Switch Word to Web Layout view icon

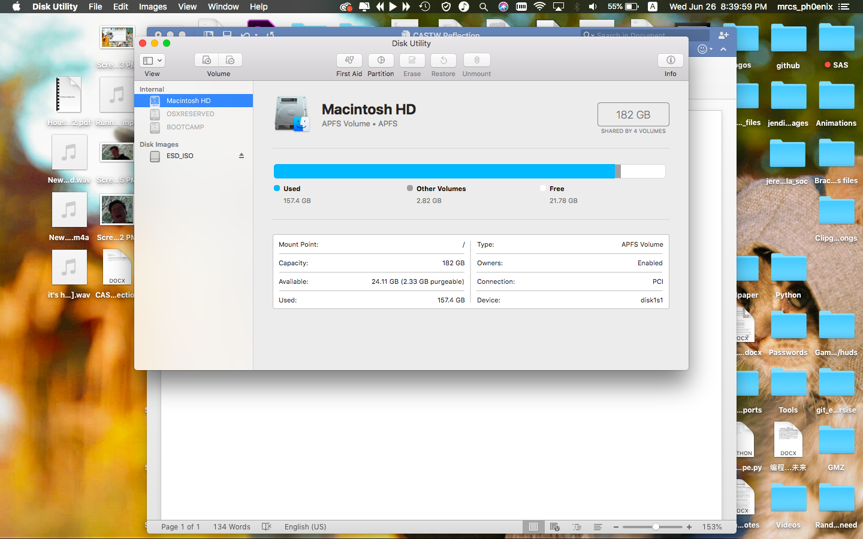555,527
